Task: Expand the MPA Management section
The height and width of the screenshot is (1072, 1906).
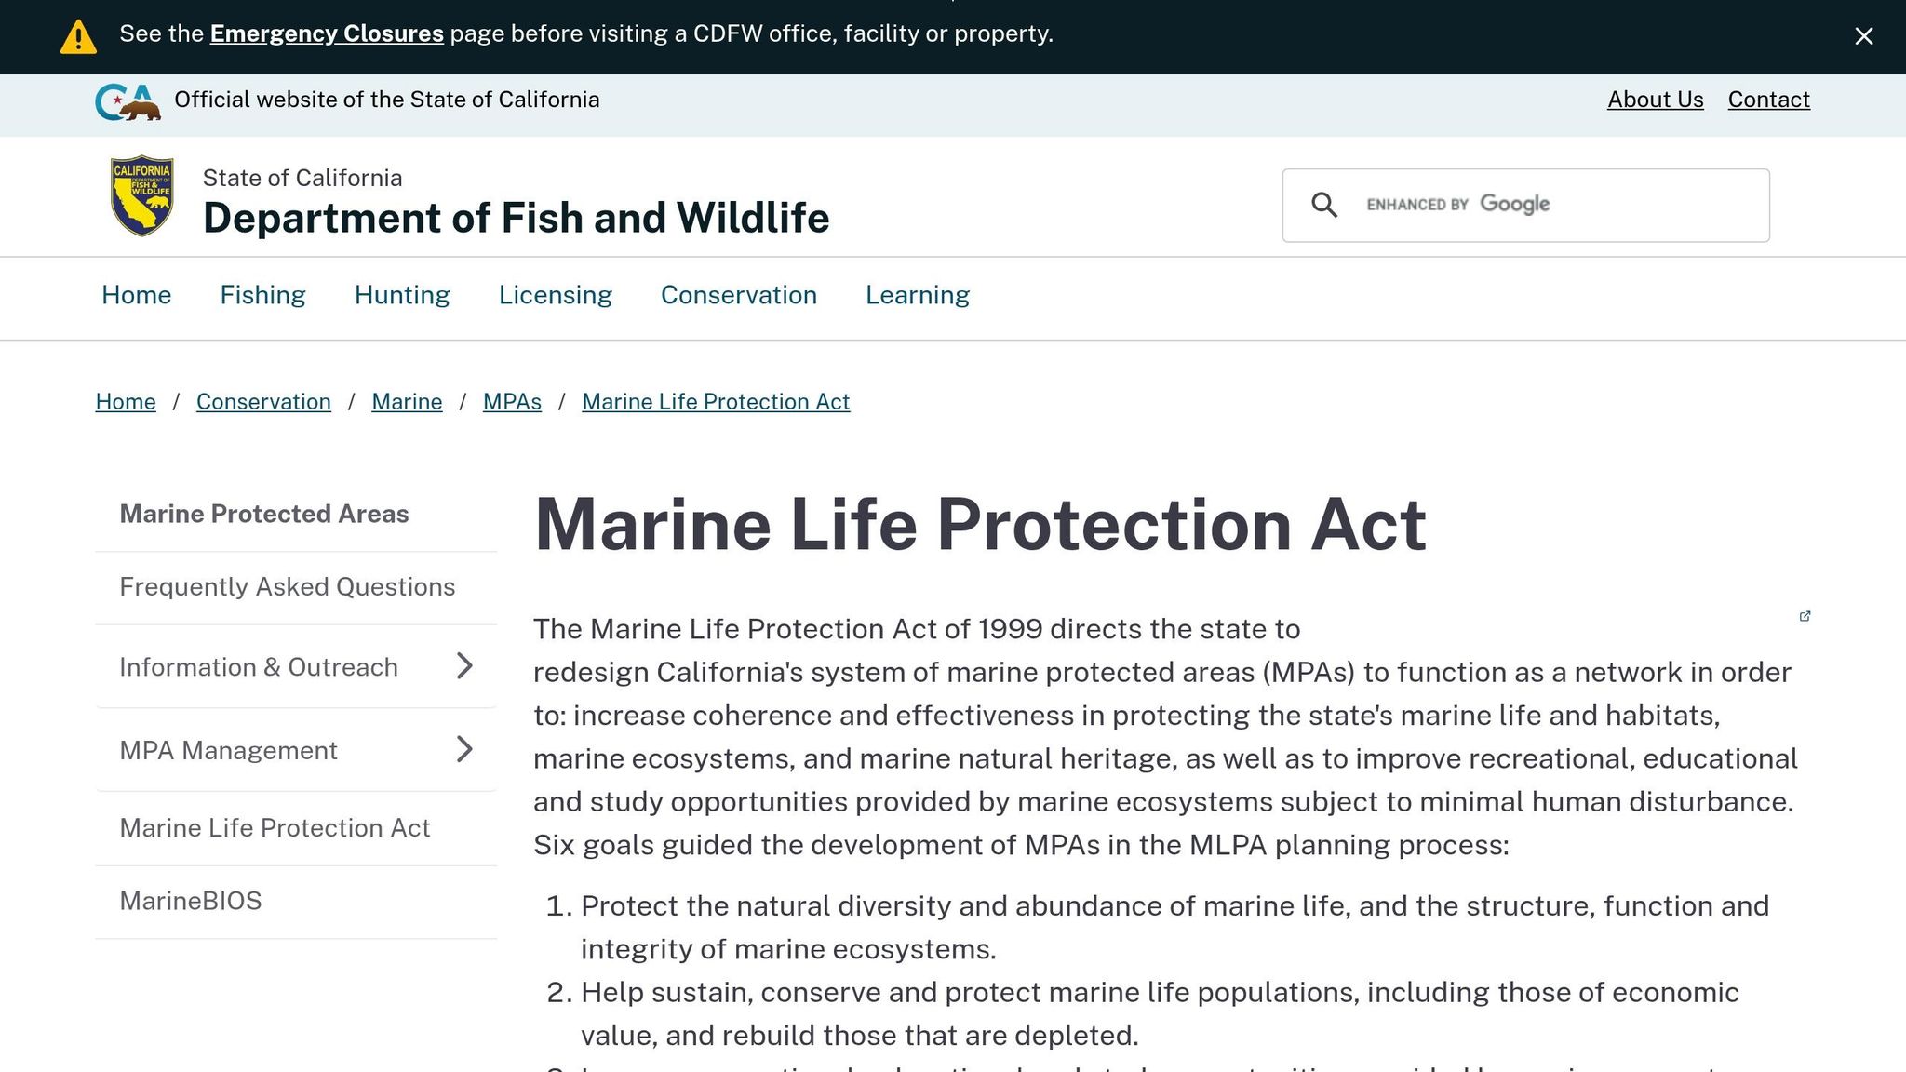Action: click(463, 750)
